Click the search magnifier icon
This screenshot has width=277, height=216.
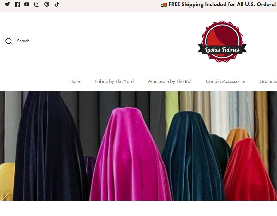[9, 41]
